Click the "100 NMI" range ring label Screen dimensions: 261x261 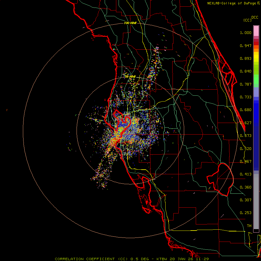coord(130,23)
